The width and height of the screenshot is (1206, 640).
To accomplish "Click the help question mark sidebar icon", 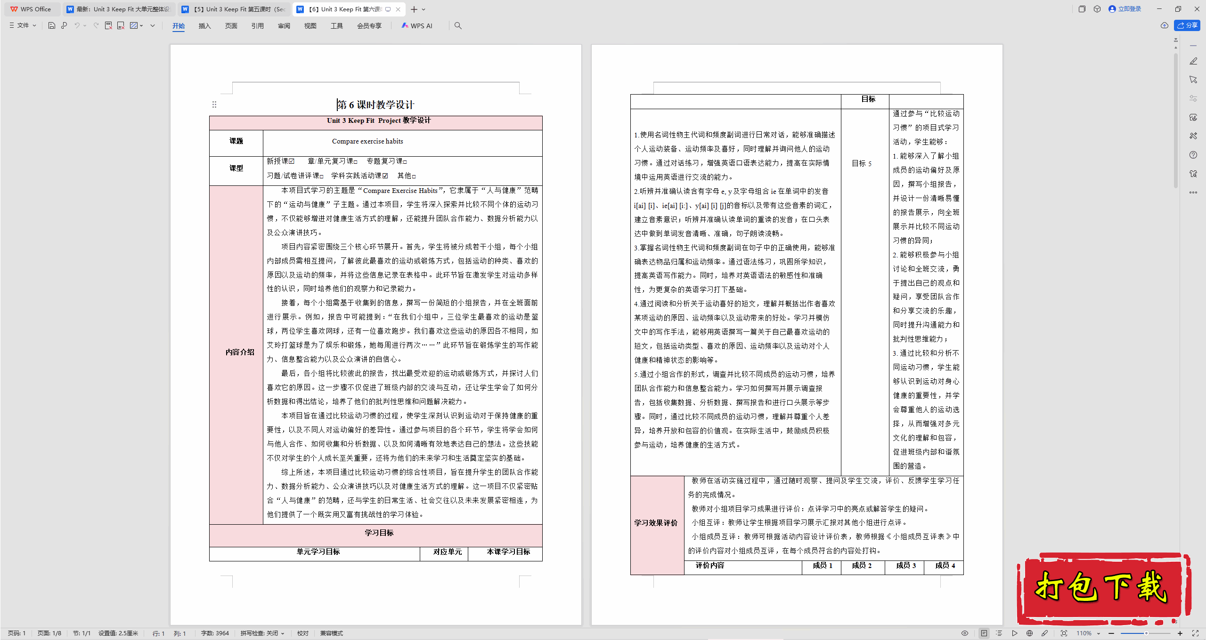I will pyautogui.click(x=1193, y=155).
